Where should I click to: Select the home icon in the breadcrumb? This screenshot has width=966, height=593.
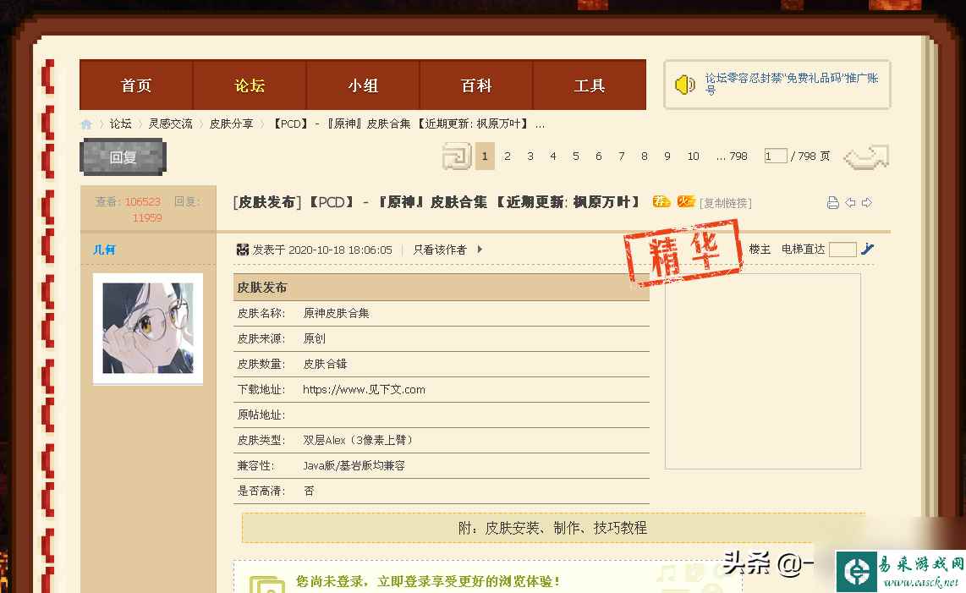(x=86, y=124)
